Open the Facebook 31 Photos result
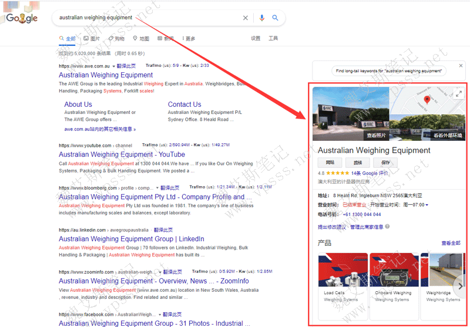 click(x=154, y=323)
